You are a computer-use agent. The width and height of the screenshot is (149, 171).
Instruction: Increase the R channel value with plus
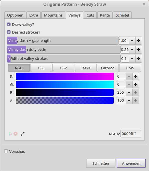(x=135, y=76)
